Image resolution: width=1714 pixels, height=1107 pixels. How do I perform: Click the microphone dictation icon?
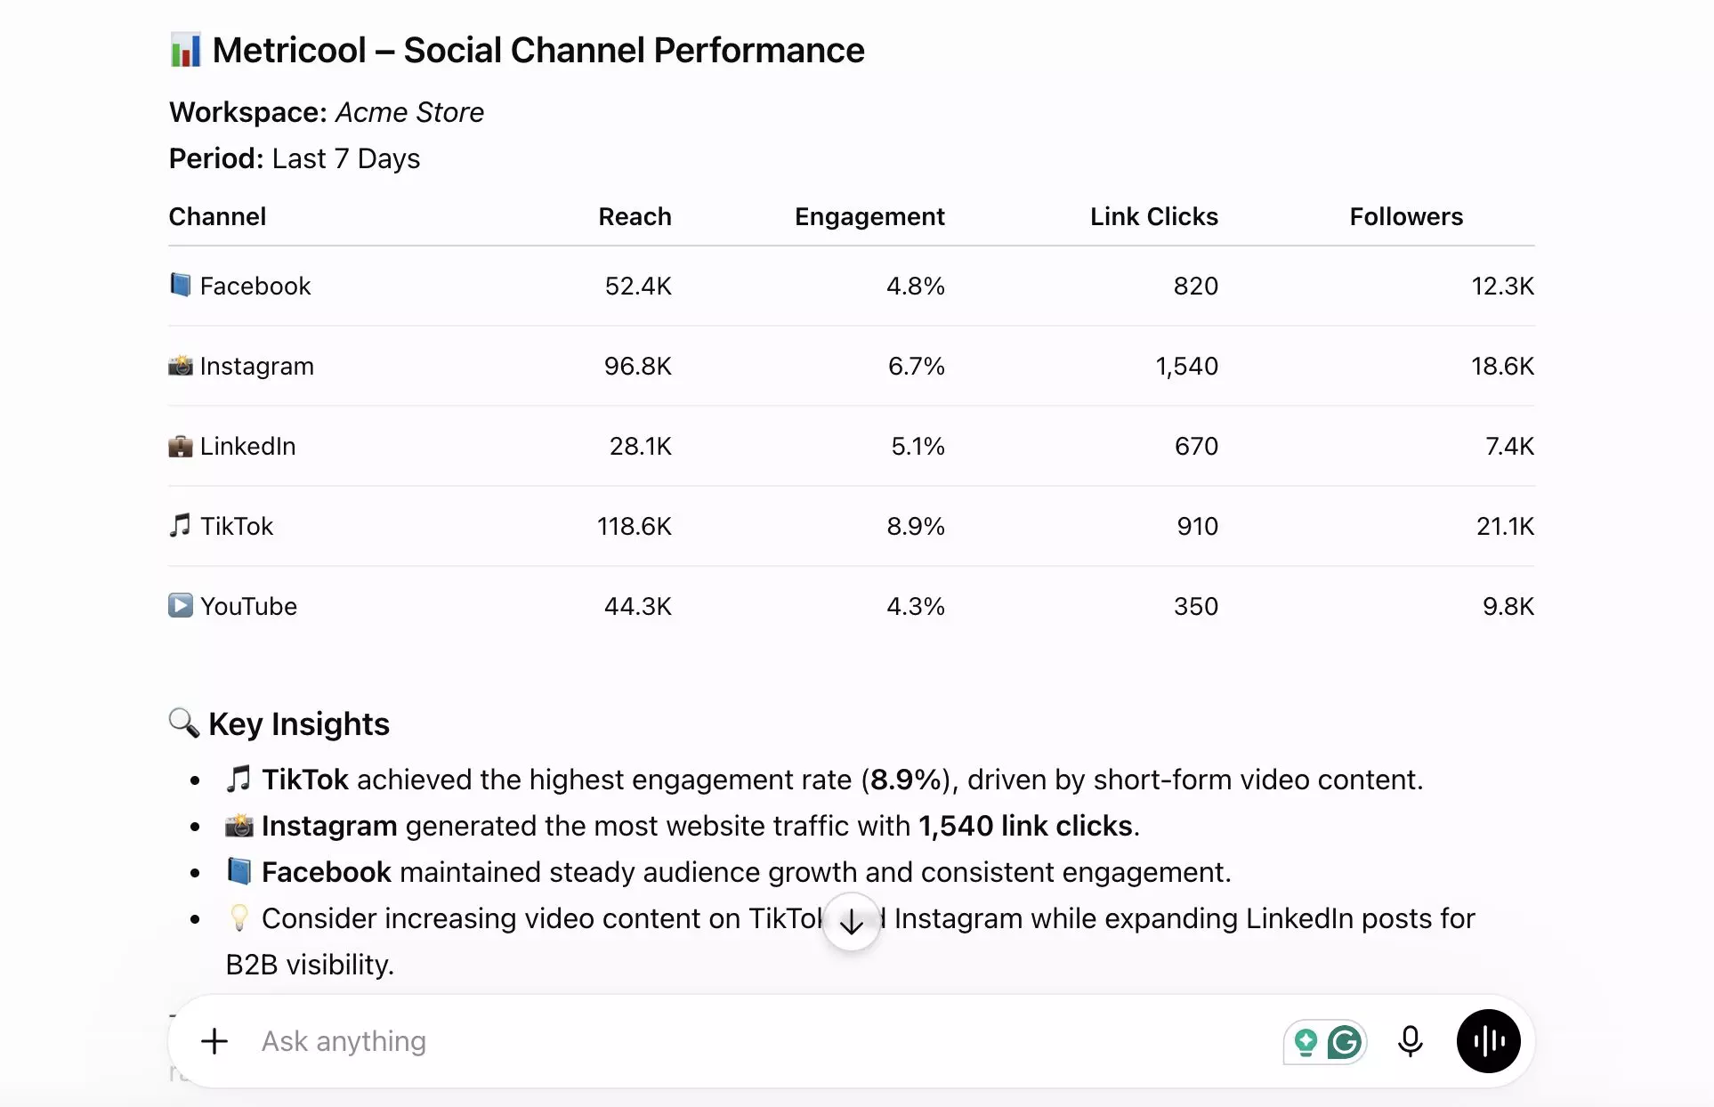pos(1410,1041)
